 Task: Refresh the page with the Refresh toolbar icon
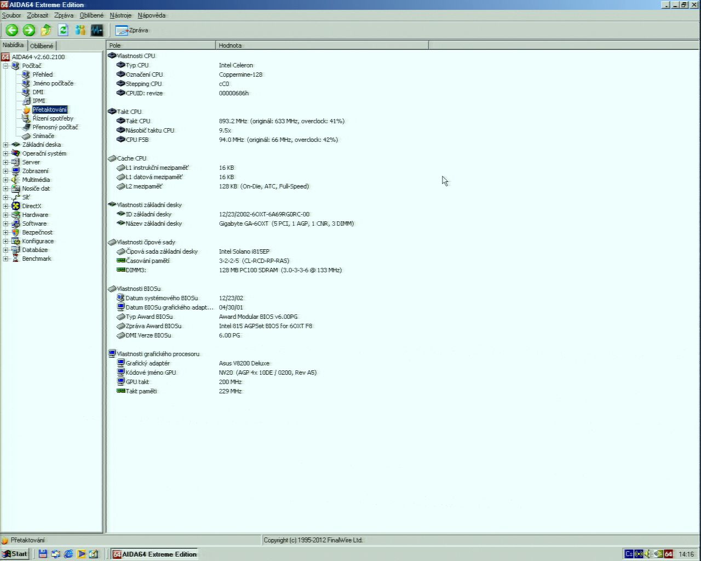tap(63, 30)
